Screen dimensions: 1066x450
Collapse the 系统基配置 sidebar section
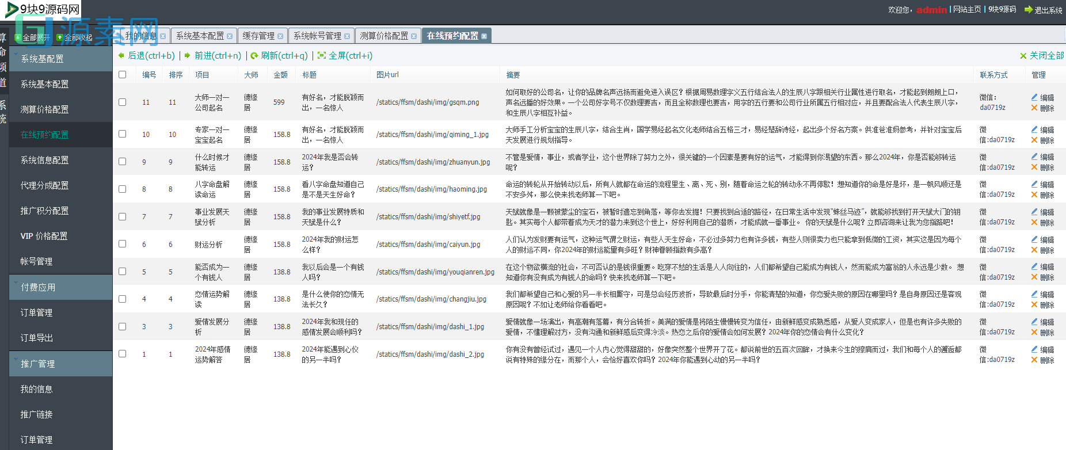pos(60,59)
